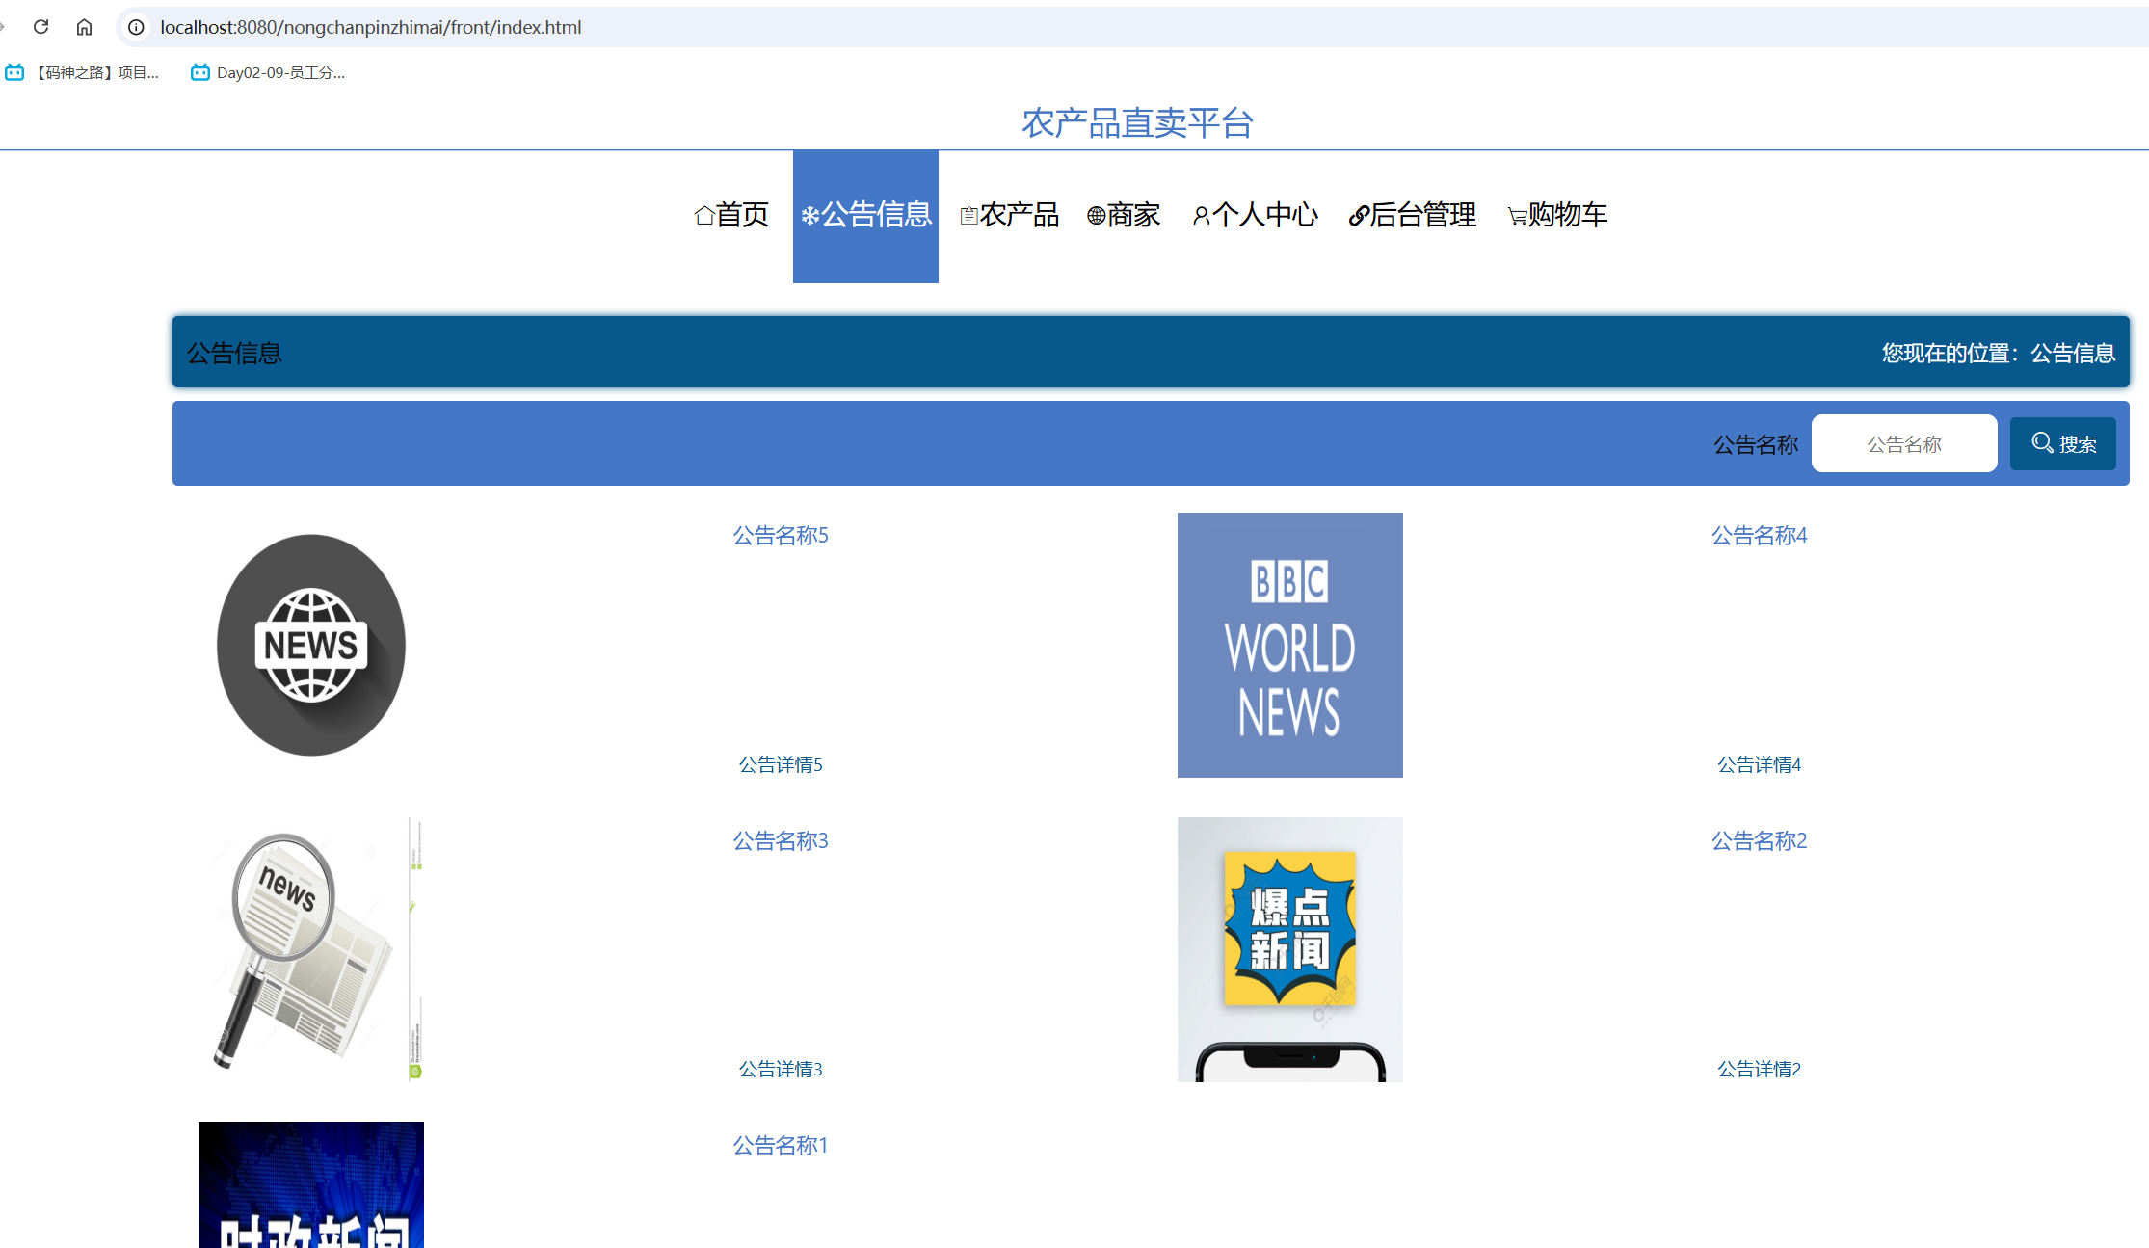Click the snowflake icon in 公告信息 tab
The width and height of the screenshot is (2149, 1248).
point(810,215)
